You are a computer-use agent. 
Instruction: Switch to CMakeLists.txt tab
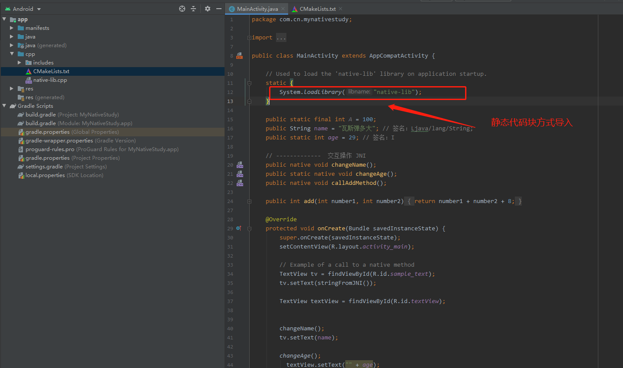click(318, 9)
